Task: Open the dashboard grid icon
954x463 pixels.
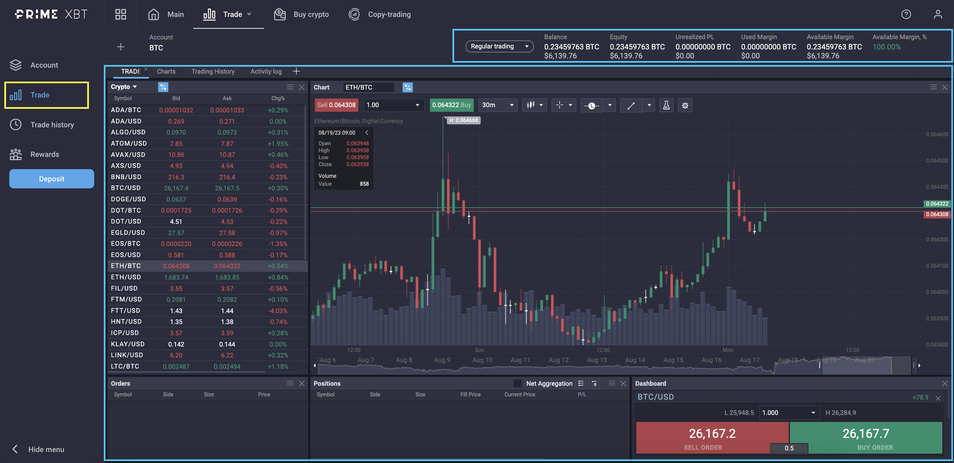Action: (120, 15)
